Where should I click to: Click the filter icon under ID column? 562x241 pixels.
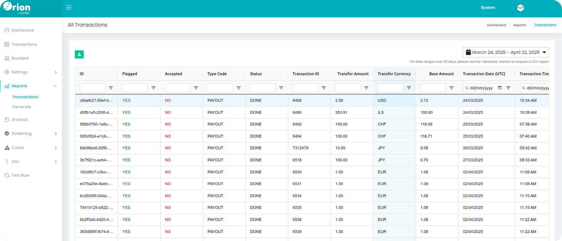point(111,88)
